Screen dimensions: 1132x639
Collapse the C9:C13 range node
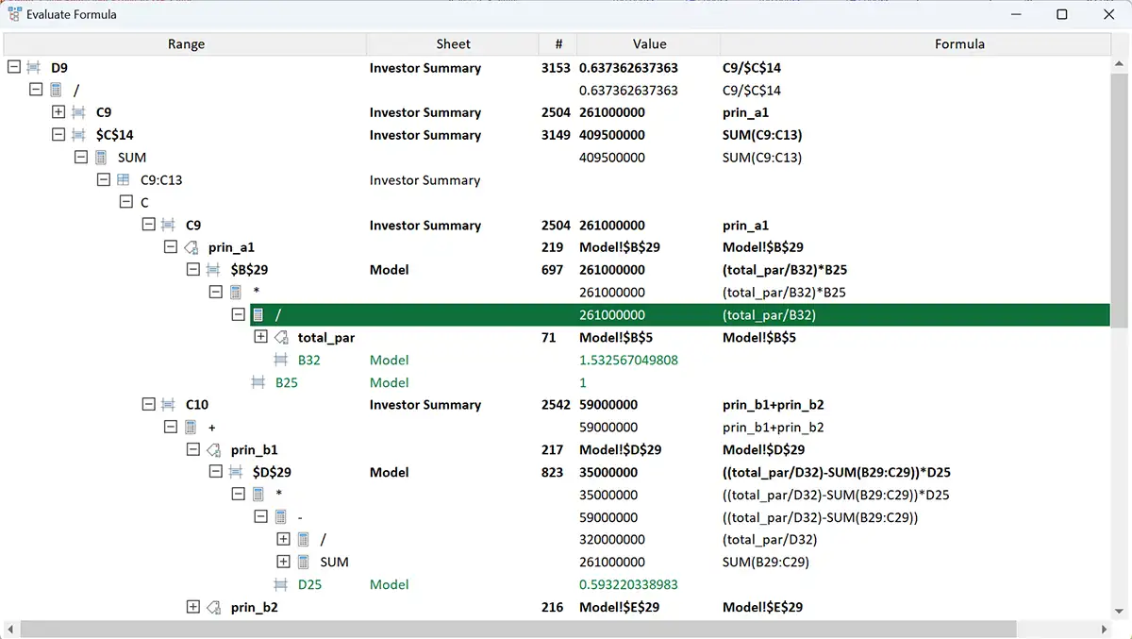(104, 179)
